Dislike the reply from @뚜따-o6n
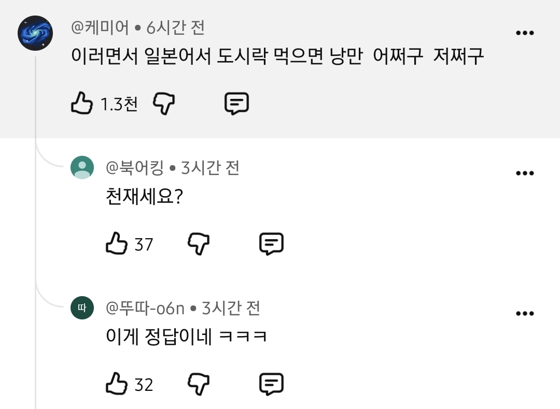Screen dimensions: 560x409 [x=199, y=384]
